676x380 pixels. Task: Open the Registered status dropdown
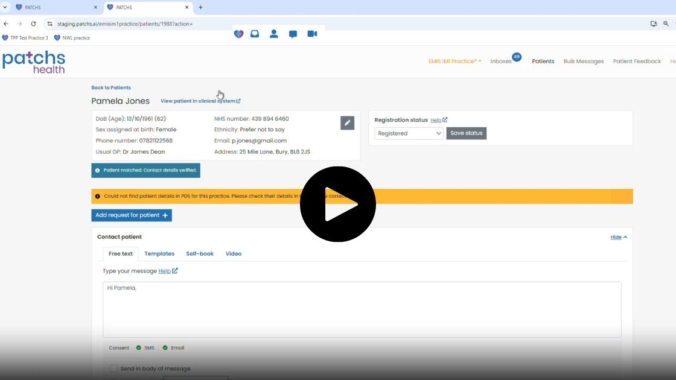tap(409, 133)
